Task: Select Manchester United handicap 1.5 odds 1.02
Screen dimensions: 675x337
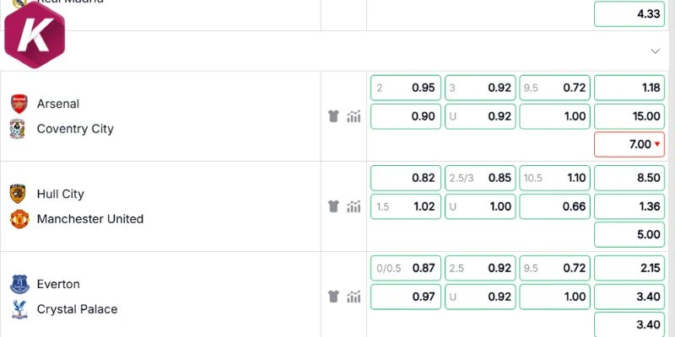Action: coord(406,206)
